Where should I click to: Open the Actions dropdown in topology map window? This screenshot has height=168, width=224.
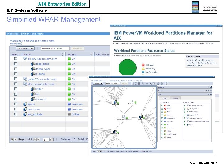pos(98,83)
